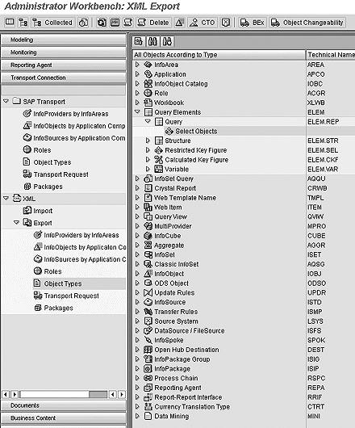Image resolution: width=355 pixels, height=428 pixels.
Task: Open the Reporting Agent section
Action: pyautogui.click(x=64, y=65)
